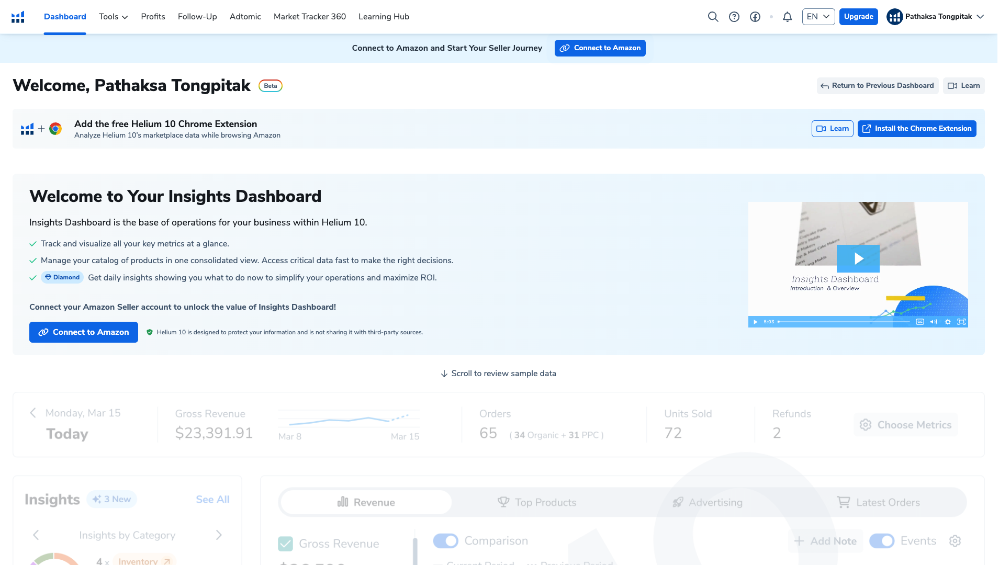Click the fullscreen icon on the video
This screenshot has width=999, height=565.
coord(962,322)
